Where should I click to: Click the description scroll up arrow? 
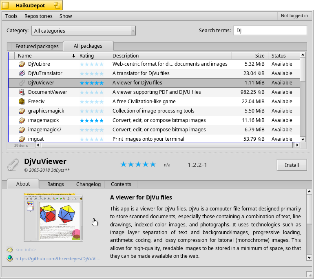pos(309,191)
